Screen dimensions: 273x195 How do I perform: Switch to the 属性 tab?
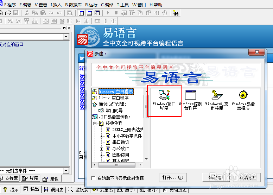point(51,179)
